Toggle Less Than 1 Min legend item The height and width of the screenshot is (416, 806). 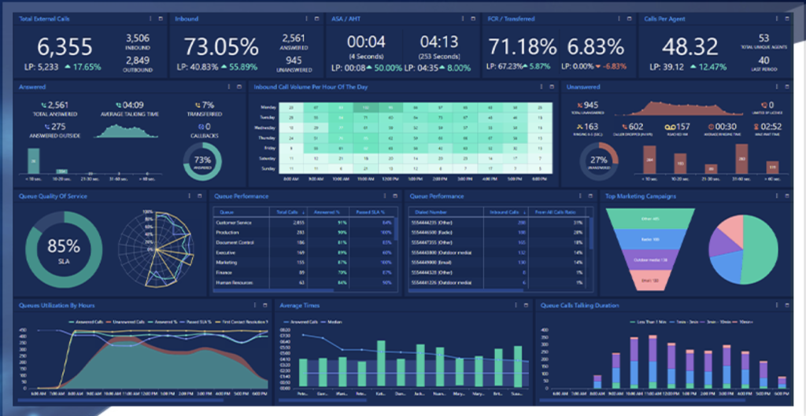coord(651,322)
